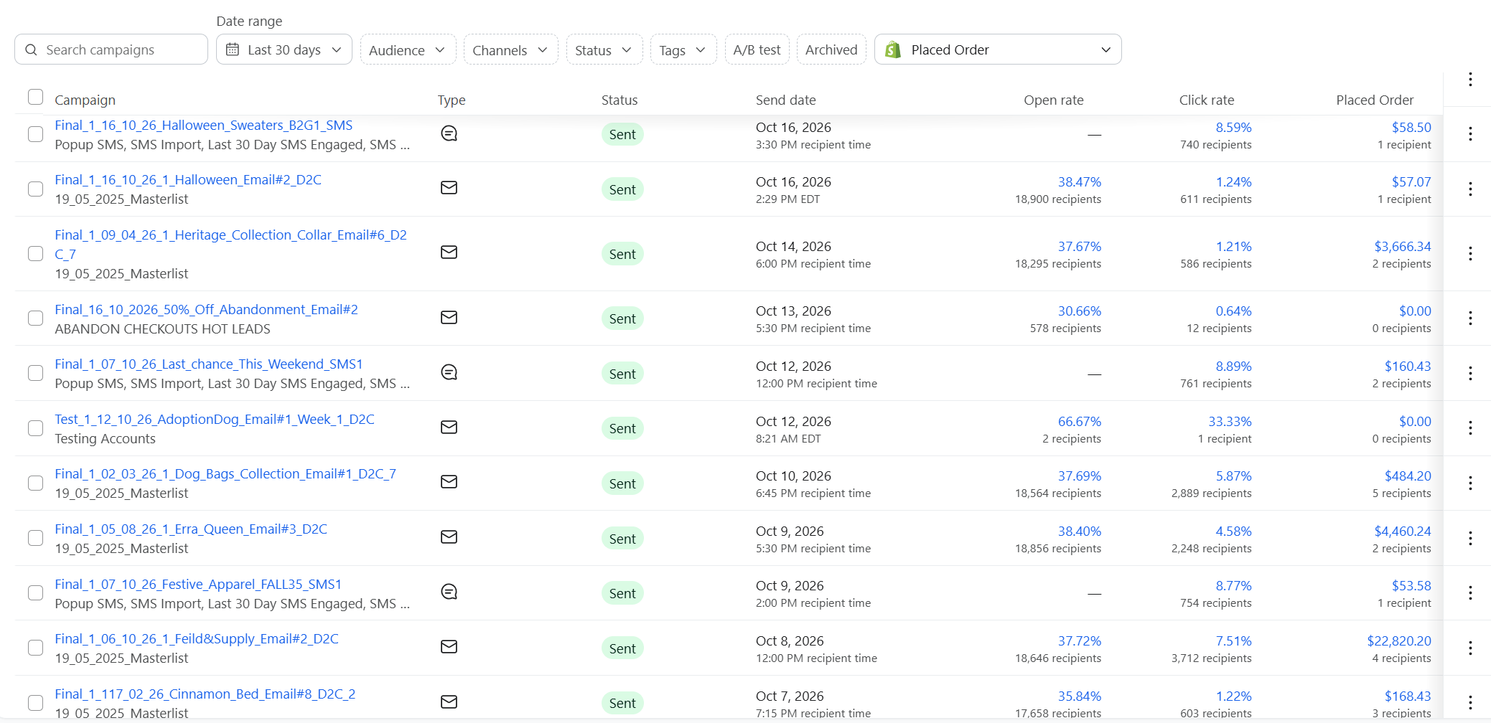Click the $22,820.20 placed order value
Viewport: 1491px width, 723px height.
point(1399,641)
